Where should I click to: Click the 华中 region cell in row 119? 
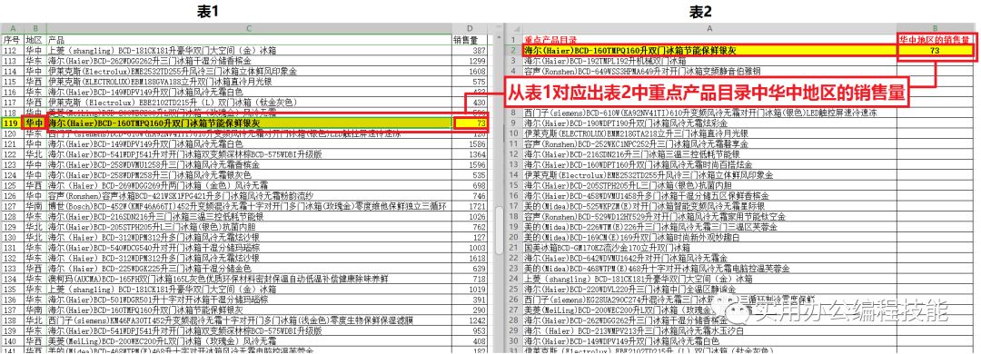click(35, 123)
